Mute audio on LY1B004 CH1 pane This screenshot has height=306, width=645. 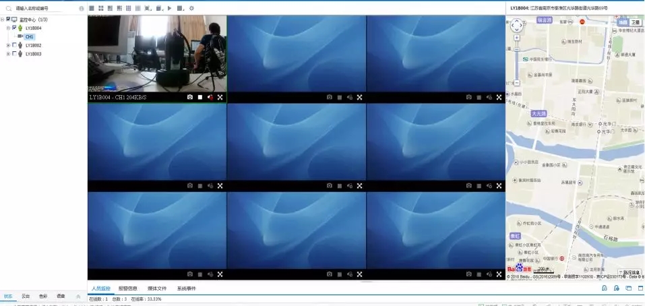[x=210, y=97]
